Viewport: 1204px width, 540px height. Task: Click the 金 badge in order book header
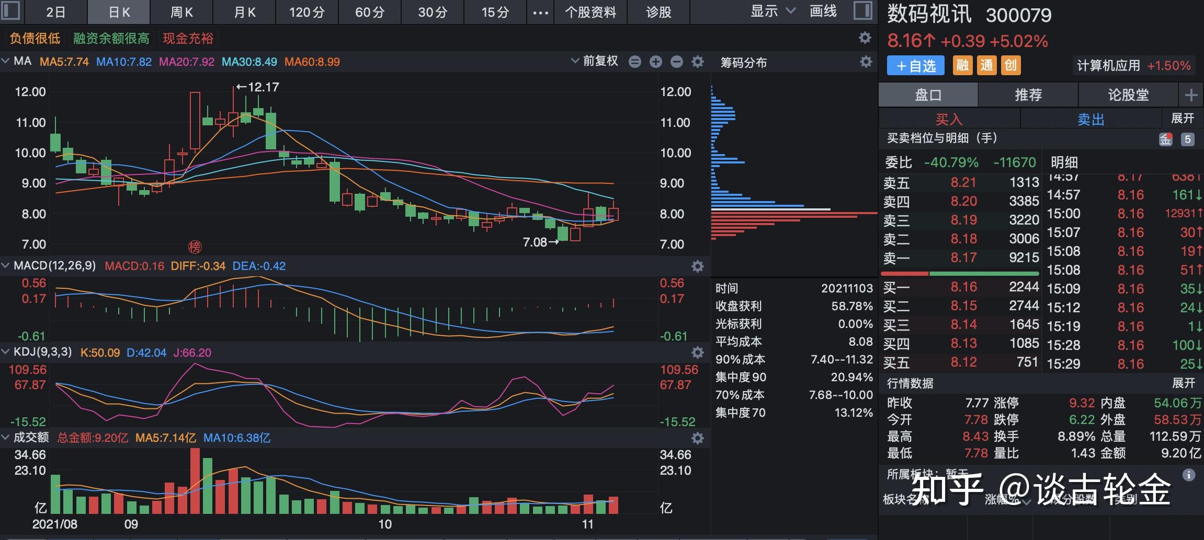1166,139
